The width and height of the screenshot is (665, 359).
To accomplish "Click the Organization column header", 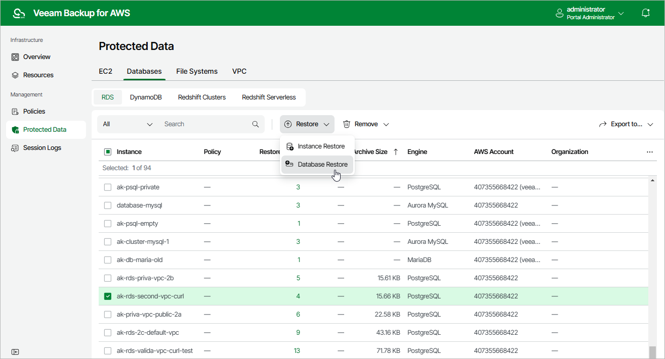I will point(570,152).
